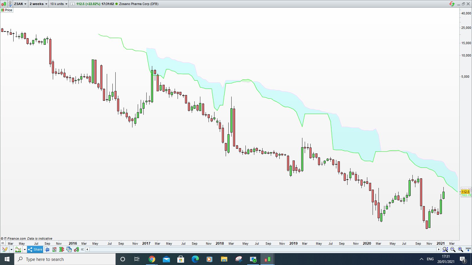The image size is (472, 265).
Task: Open the 2 weeks timeframe dropdown
Action: (x=38, y=4)
